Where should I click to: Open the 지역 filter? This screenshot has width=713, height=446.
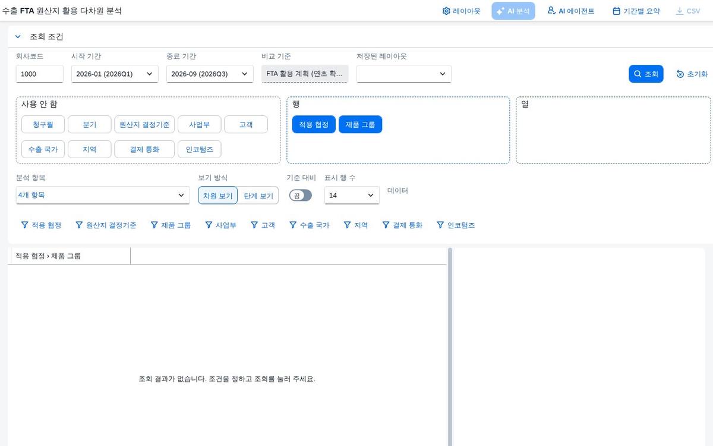click(x=355, y=225)
